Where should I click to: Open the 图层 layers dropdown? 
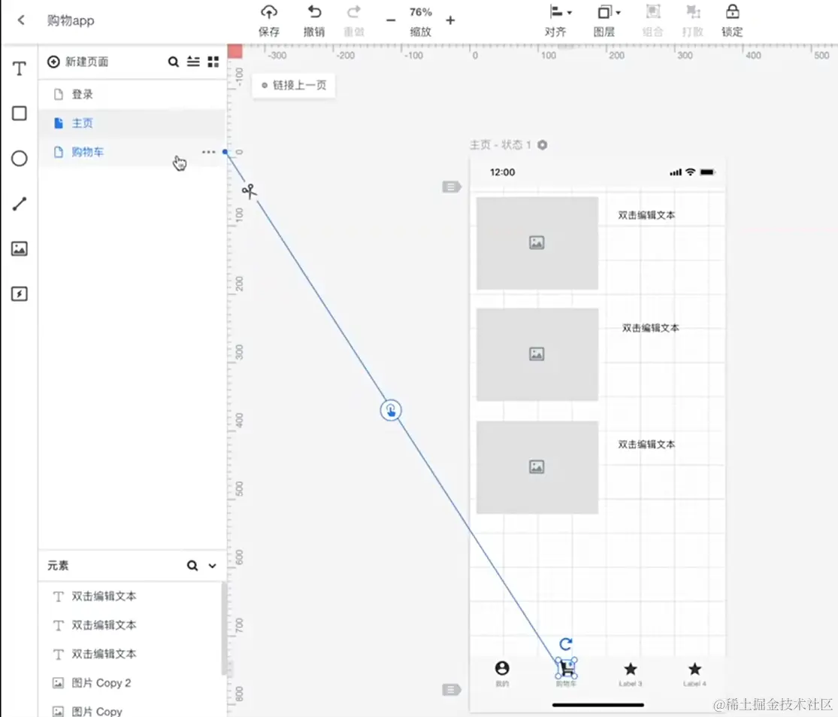point(607,13)
